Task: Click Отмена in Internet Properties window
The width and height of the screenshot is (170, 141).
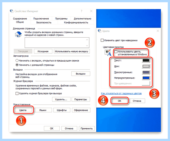Action: click(x=69, y=129)
